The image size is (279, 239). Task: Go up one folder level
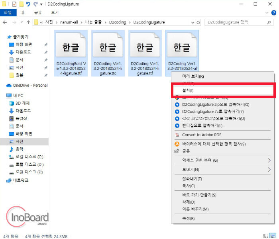pos(28,22)
